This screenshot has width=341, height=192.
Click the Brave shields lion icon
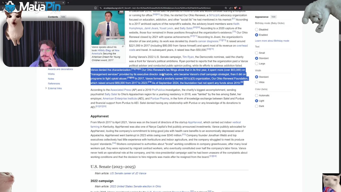coord(236,8)
